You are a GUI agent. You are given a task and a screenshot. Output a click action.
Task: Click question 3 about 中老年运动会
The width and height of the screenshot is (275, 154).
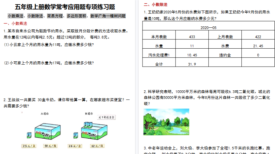tap(207, 150)
